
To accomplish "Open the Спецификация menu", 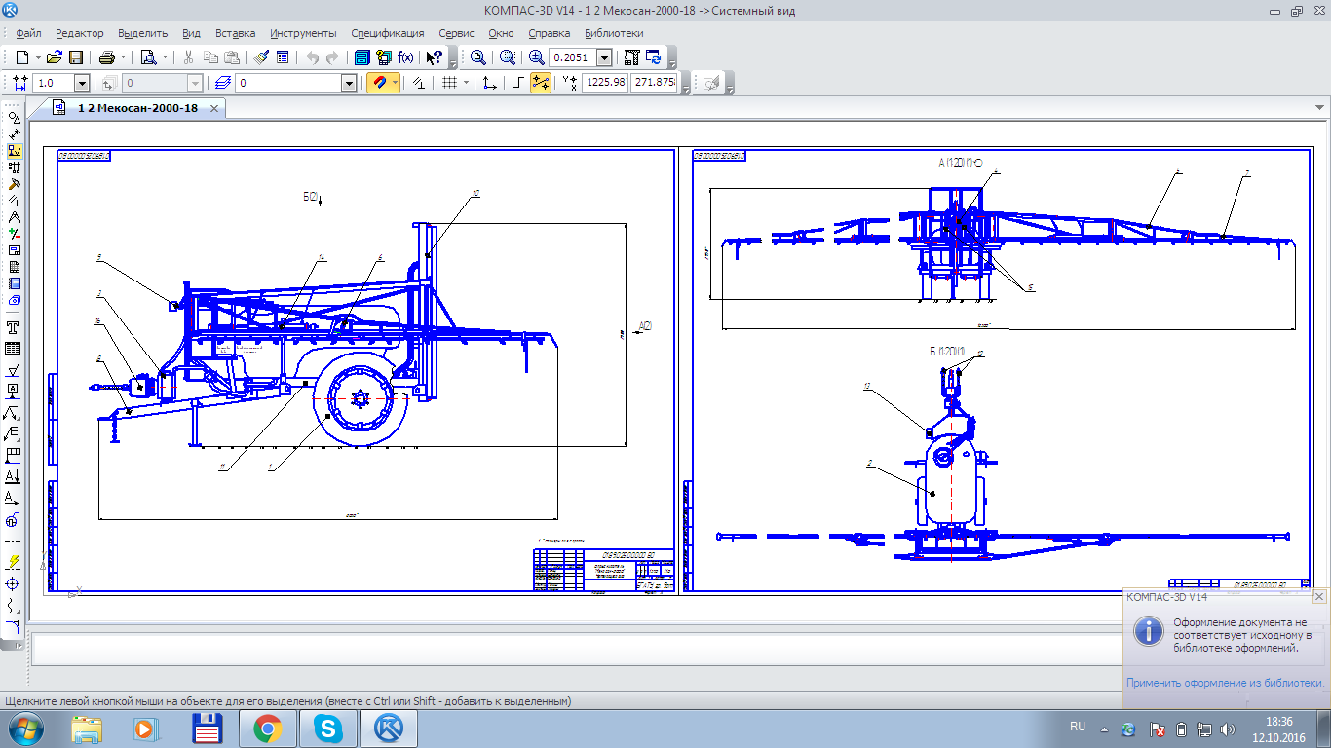I will tap(387, 33).
